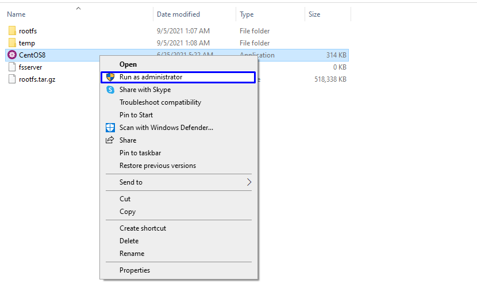Click the Skype icon in the context menu
This screenshot has height=291, width=477.
[110, 90]
